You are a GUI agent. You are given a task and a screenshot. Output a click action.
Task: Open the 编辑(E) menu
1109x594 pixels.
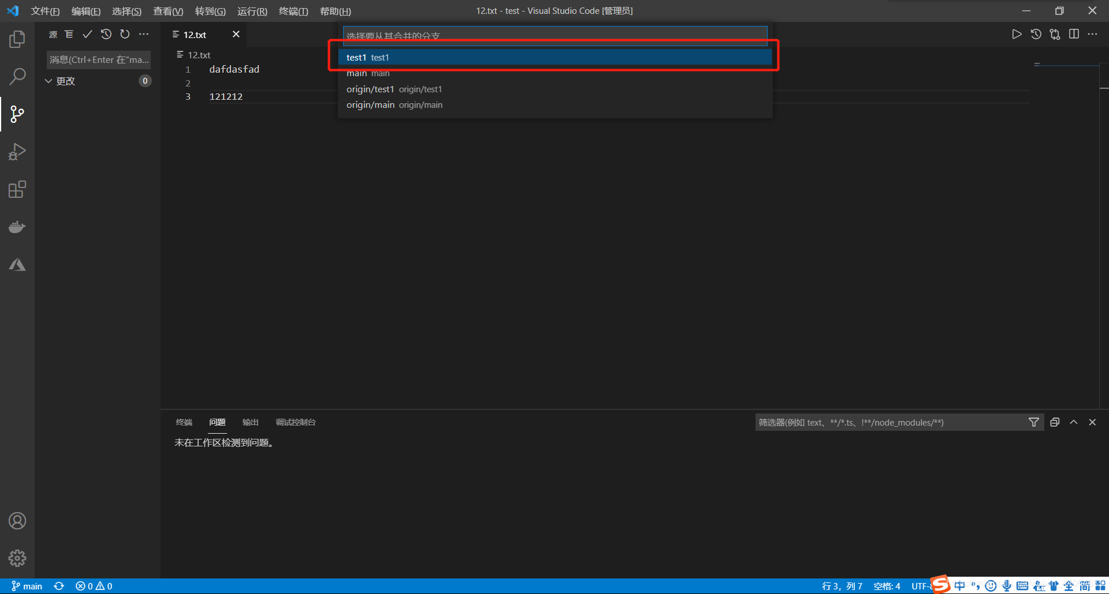(x=86, y=11)
